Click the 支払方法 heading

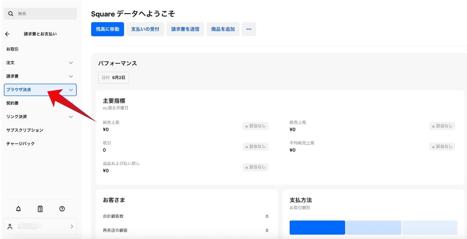[x=301, y=200]
